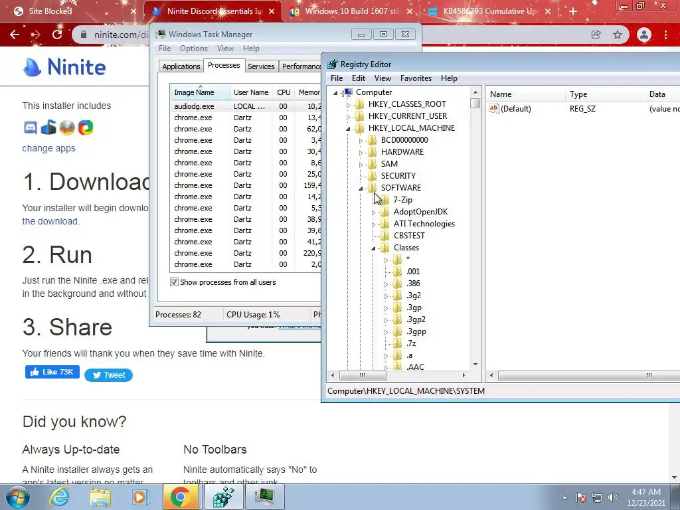Switch to Registry Editor via taskbar button

pos(223,497)
